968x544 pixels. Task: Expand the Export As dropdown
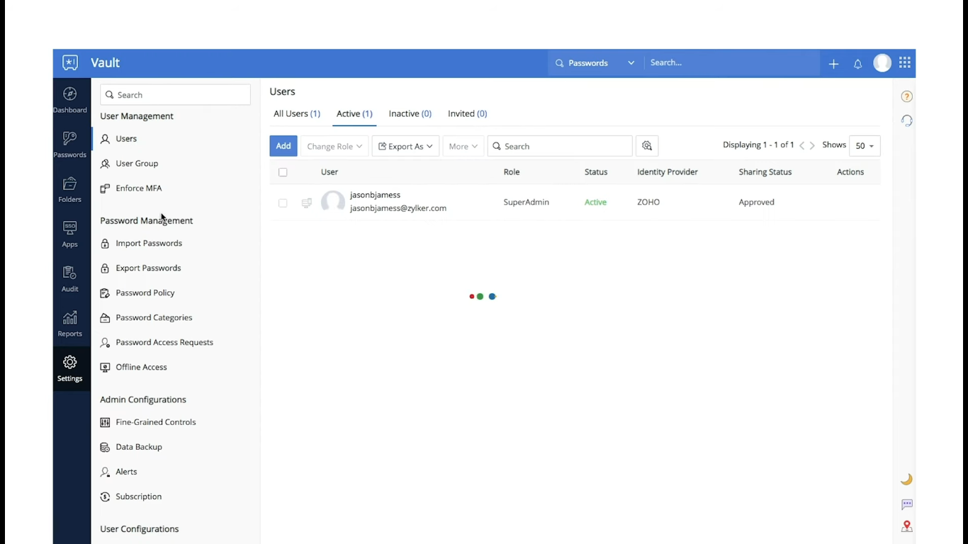(x=405, y=146)
